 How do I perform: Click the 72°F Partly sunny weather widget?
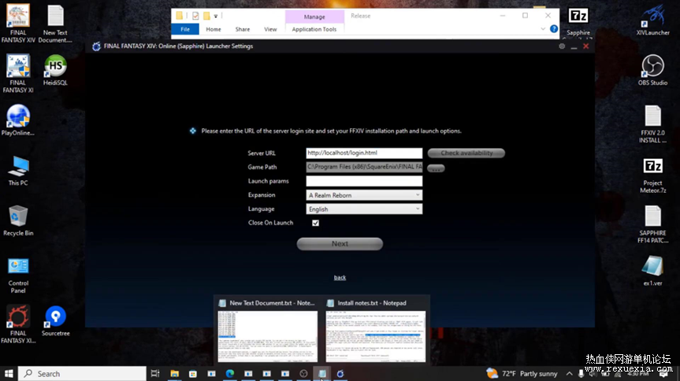pyautogui.click(x=522, y=373)
